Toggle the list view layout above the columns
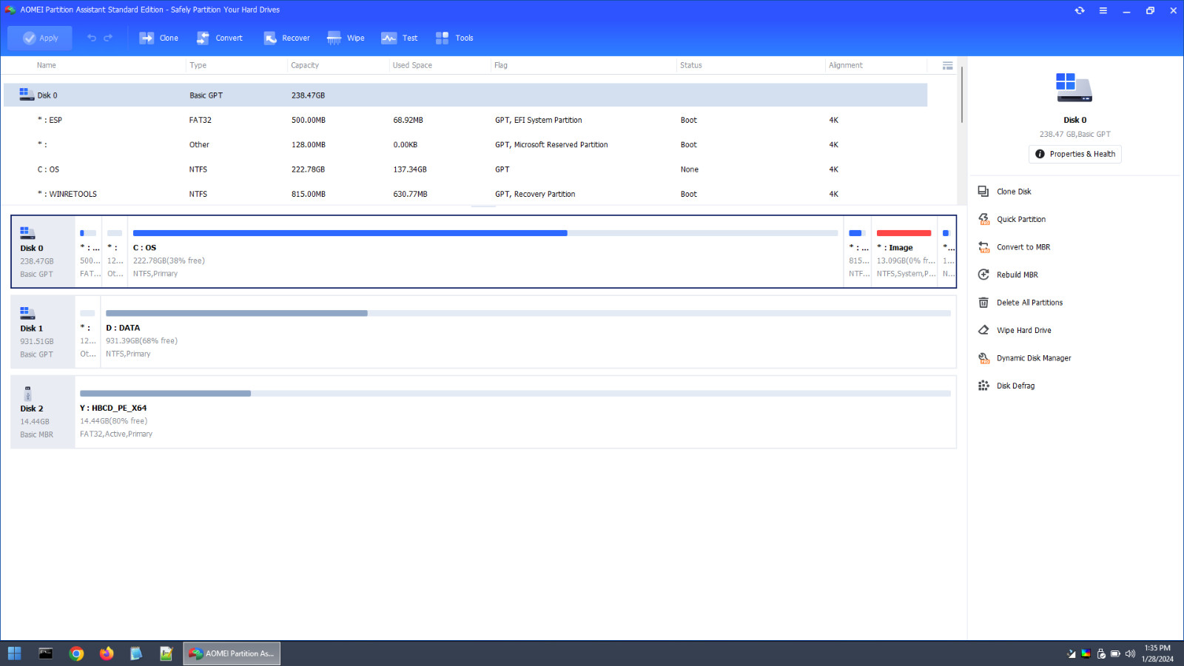Viewport: 1184px width, 666px height. tap(947, 65)
